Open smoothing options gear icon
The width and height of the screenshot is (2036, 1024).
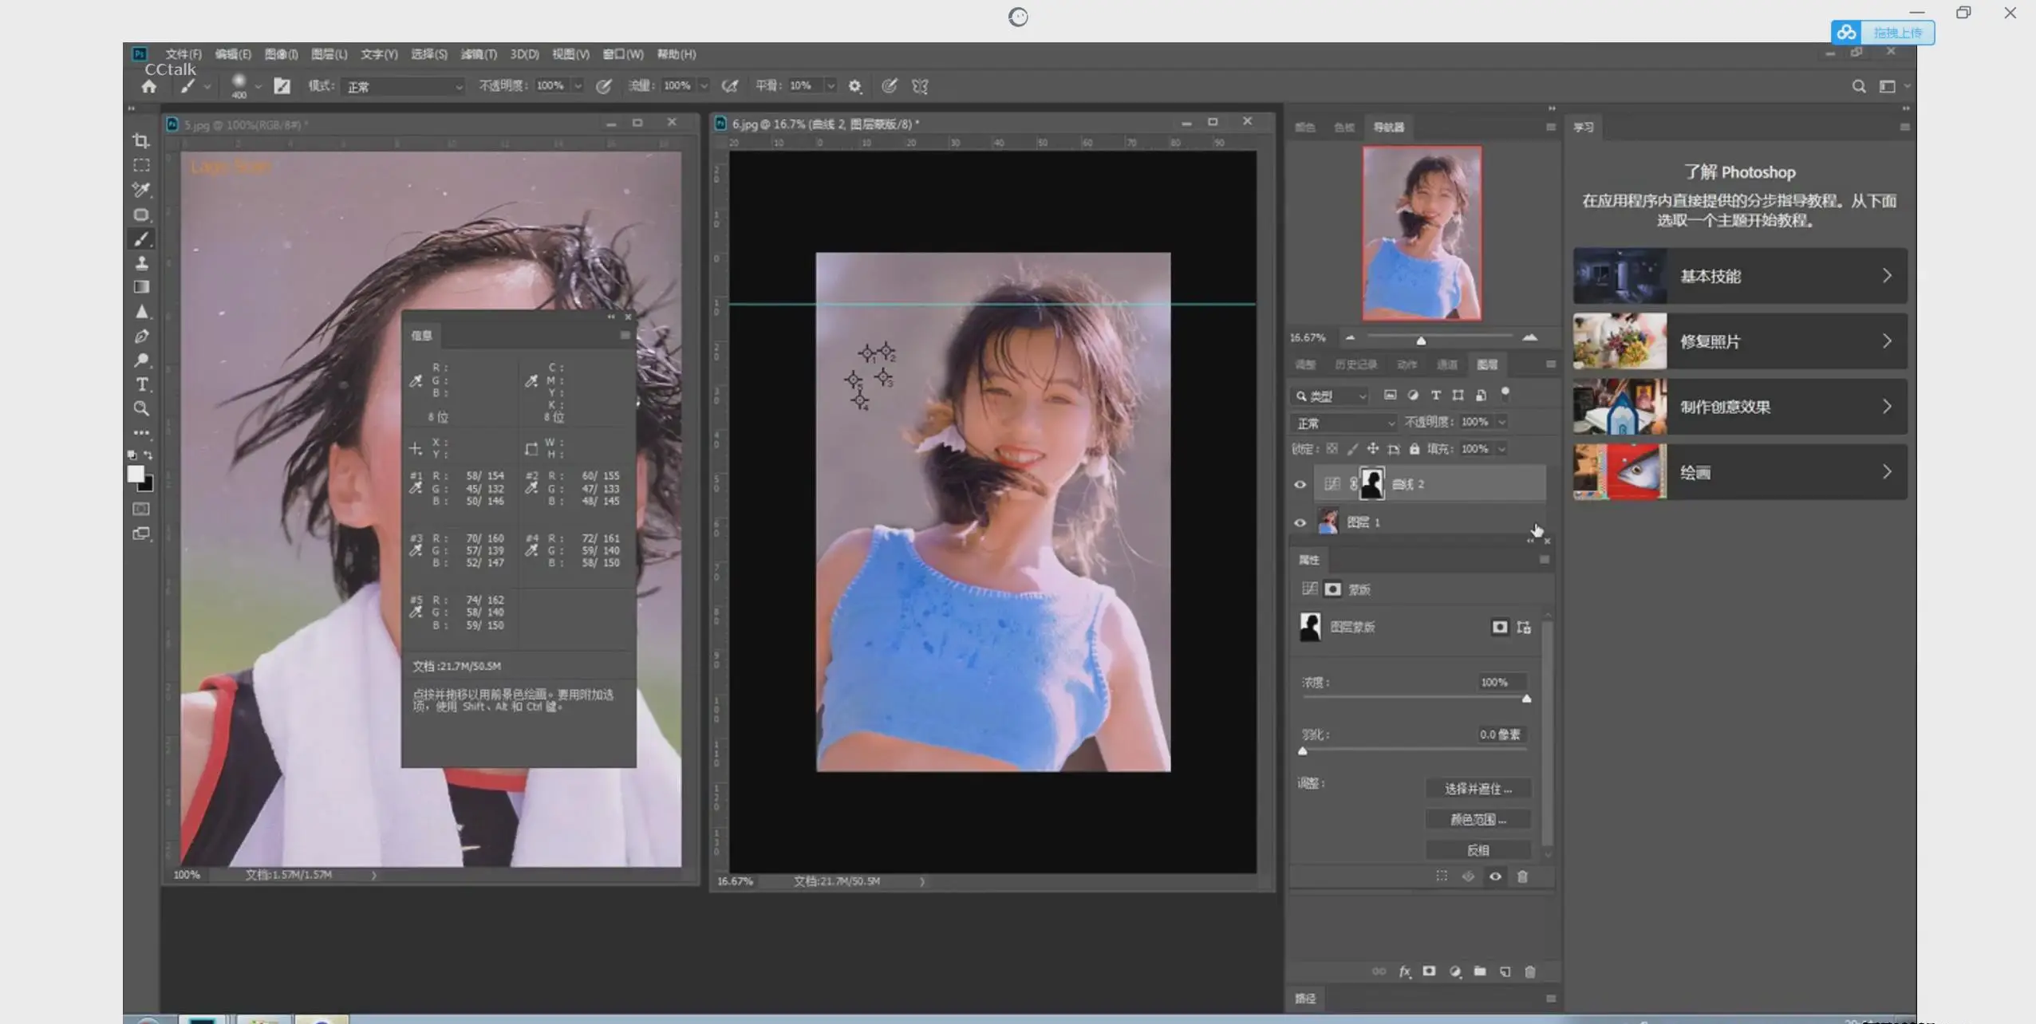click(855, 86)
